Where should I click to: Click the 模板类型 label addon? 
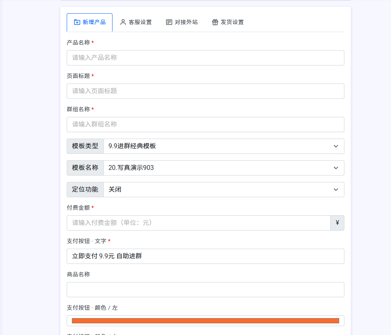pos(85,146)
